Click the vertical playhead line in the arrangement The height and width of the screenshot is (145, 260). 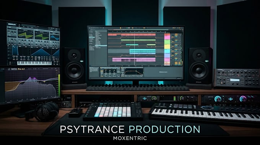pyautogui.click(x=134, y=49)
